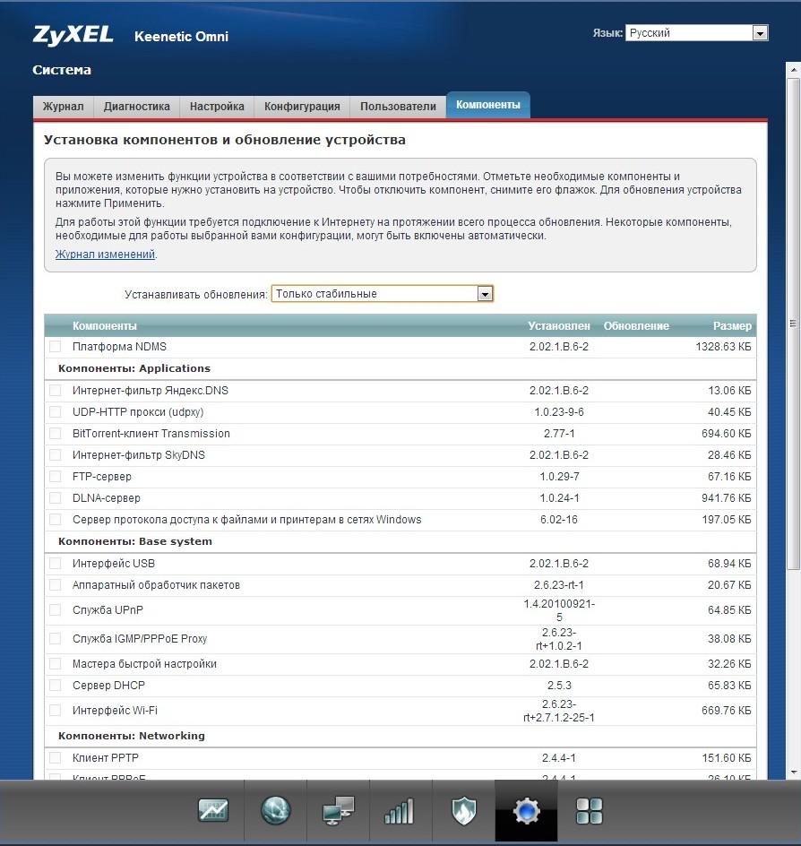Open the Пользователи tab
801x846 pixels.
(x=398, y=106)
